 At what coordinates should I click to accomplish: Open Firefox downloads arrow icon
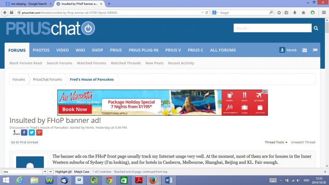[295, 13]
